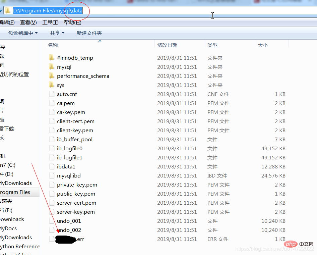Click the #innodb_temp folder icon
Viewport: 317px width, 255px height.
pyautogui.click(x=52, y=58)
